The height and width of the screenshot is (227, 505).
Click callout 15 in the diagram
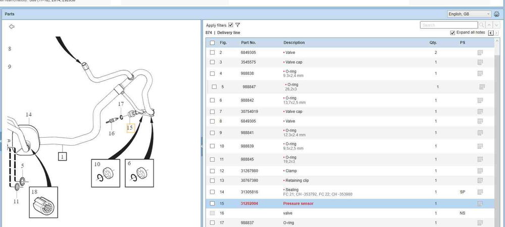click(130, 128)
